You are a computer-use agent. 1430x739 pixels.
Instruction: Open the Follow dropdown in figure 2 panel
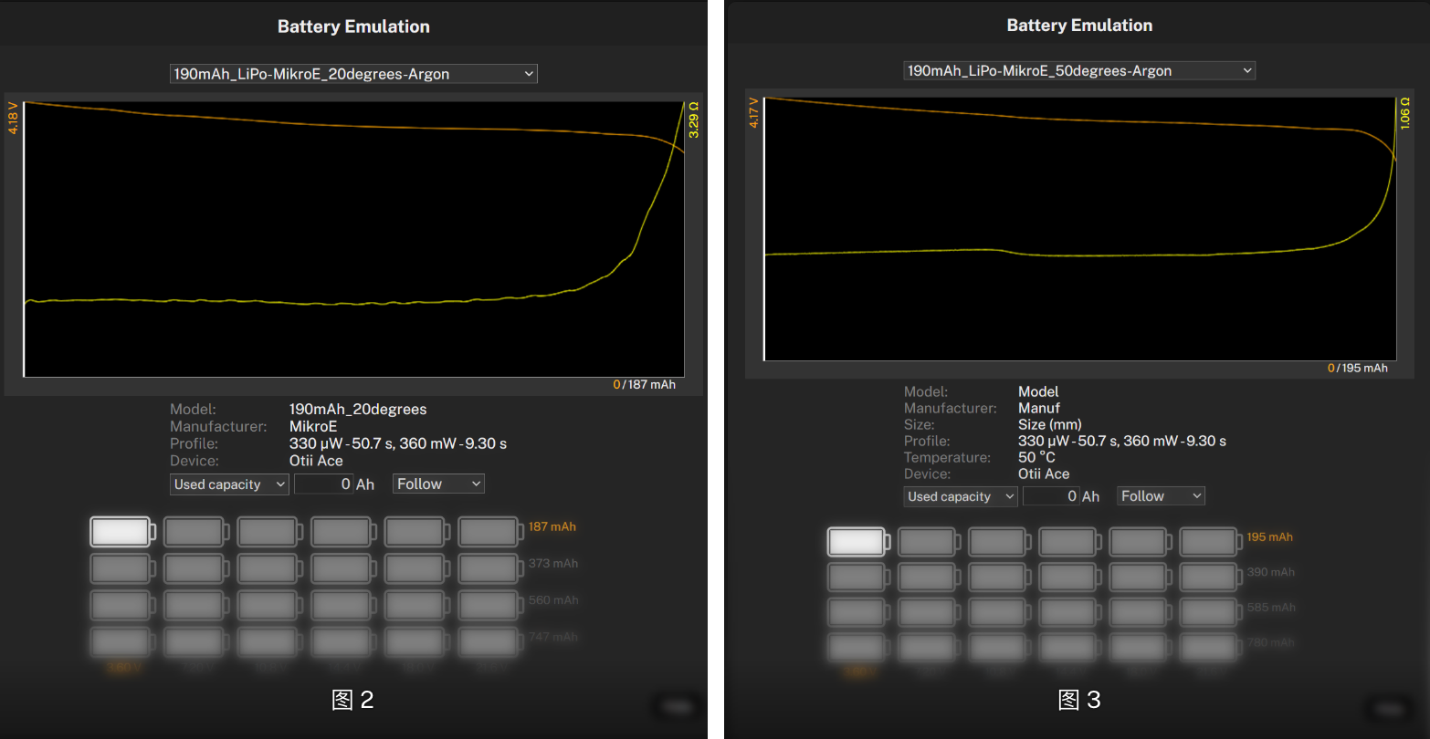click(x=438, y=484)
